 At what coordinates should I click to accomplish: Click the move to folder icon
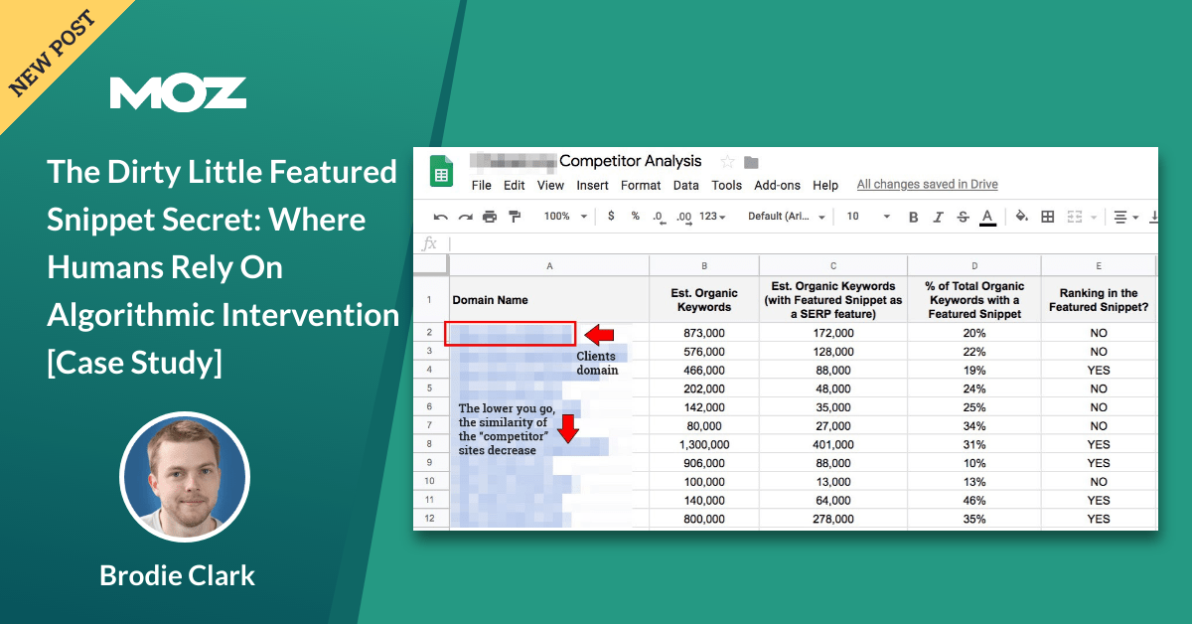(751, 162)
